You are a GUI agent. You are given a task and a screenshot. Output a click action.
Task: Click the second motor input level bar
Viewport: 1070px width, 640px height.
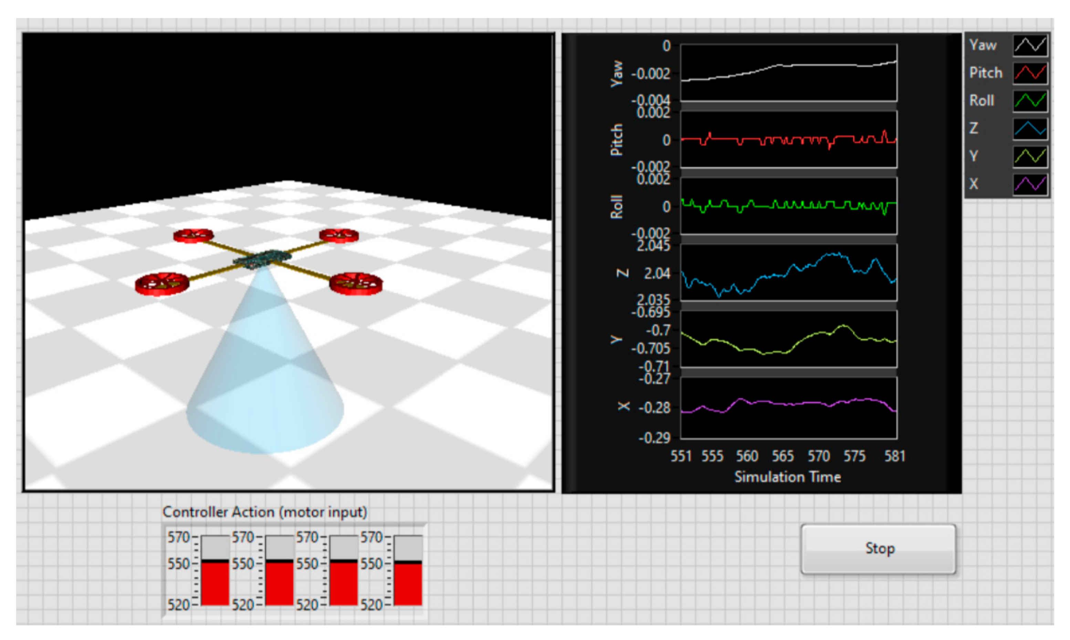click(279, 583)
